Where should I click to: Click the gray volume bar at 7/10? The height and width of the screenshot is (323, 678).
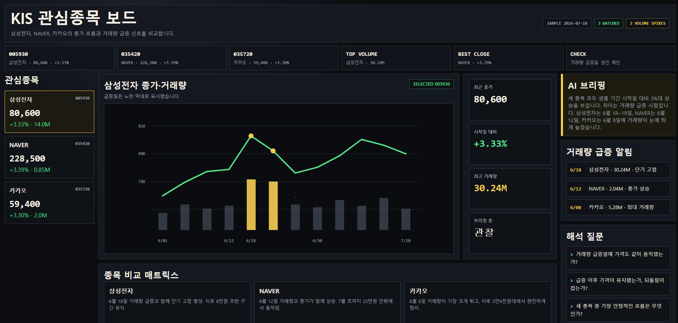point(406,219)
